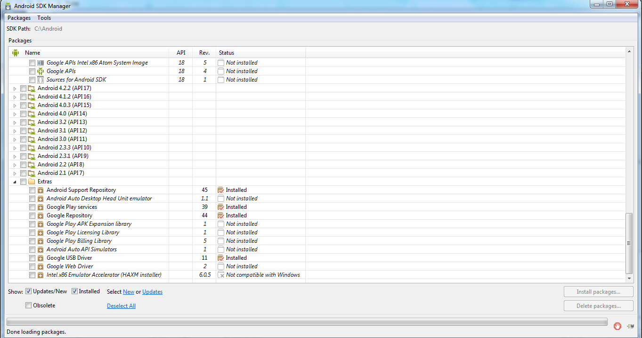Click "Not compatible with Windows" status text

click(263, 275)
